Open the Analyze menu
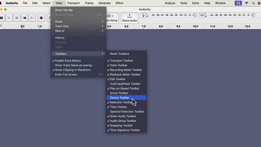Image resolution: width=261 pixels, height=147 pixels. pos(170,3)
